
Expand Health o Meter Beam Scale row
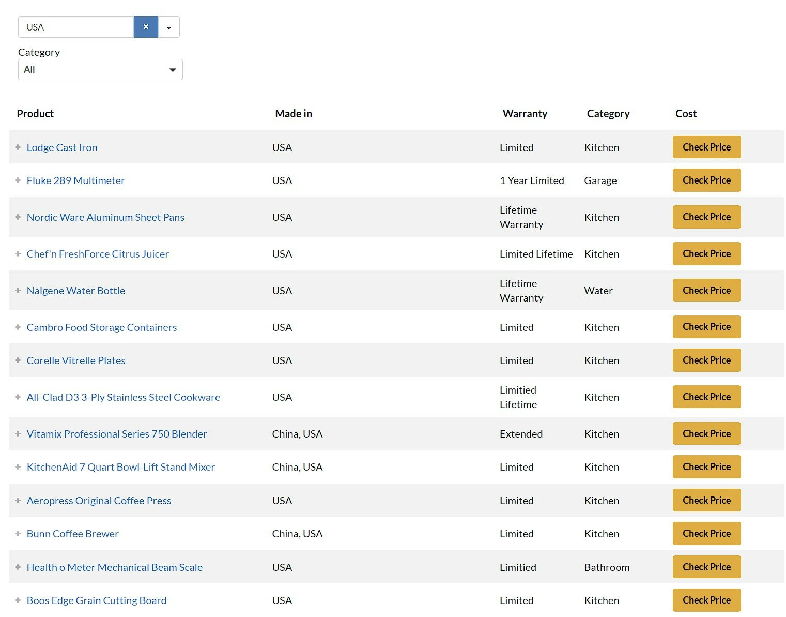(18, 567)
